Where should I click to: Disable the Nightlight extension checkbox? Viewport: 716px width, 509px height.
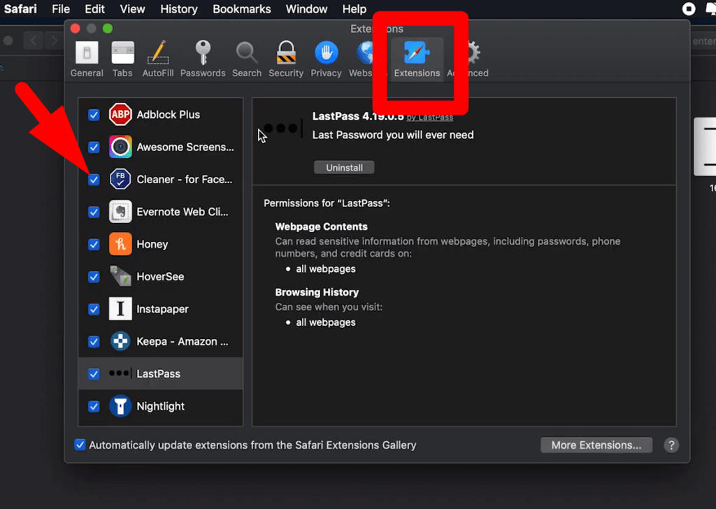(x=94, y=406)
